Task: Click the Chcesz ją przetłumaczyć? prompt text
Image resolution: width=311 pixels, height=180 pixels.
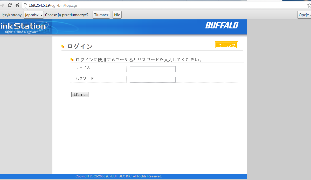Action: [67, 15]
